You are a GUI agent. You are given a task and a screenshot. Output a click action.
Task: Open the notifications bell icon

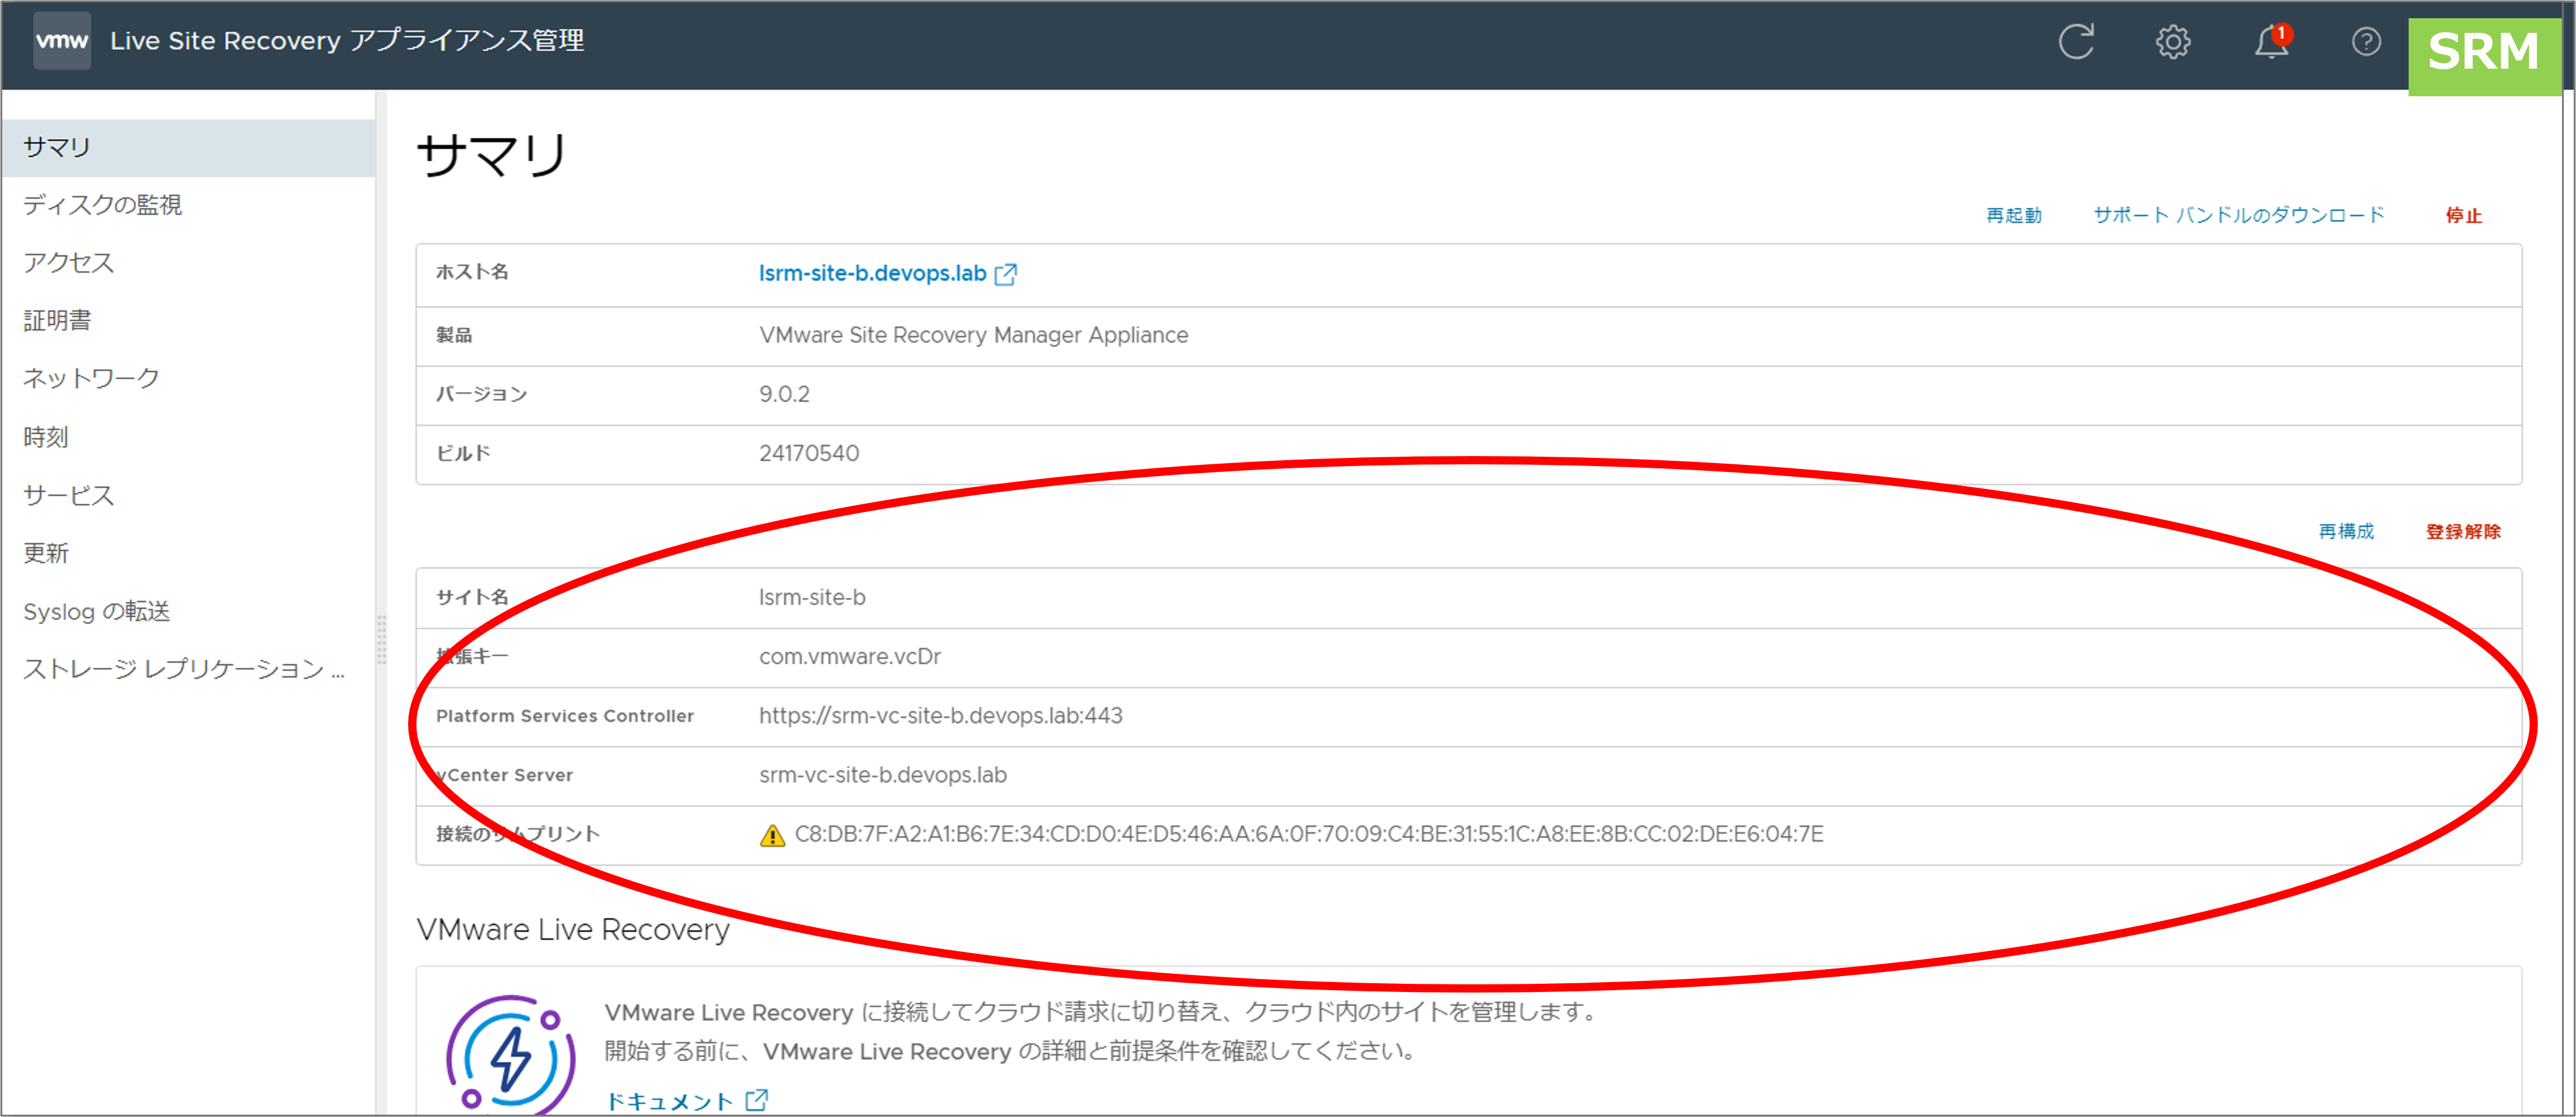tap(2271, 42)
